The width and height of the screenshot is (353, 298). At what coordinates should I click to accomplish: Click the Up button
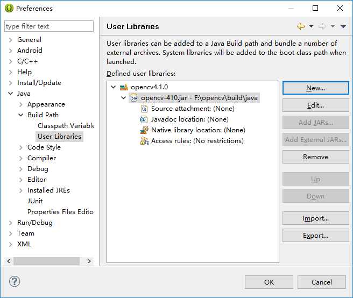316,179
